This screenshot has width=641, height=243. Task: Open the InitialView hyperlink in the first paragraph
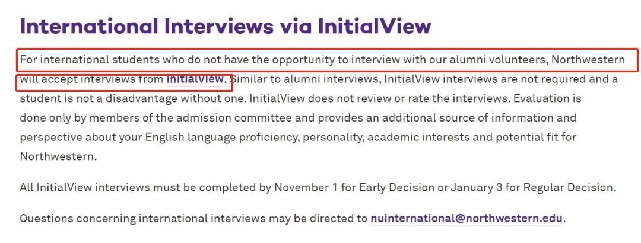195,79
